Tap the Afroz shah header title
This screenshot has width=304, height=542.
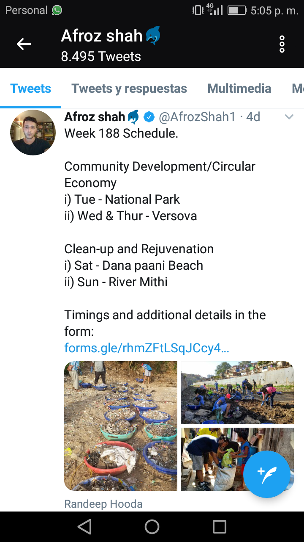(102, 36)
